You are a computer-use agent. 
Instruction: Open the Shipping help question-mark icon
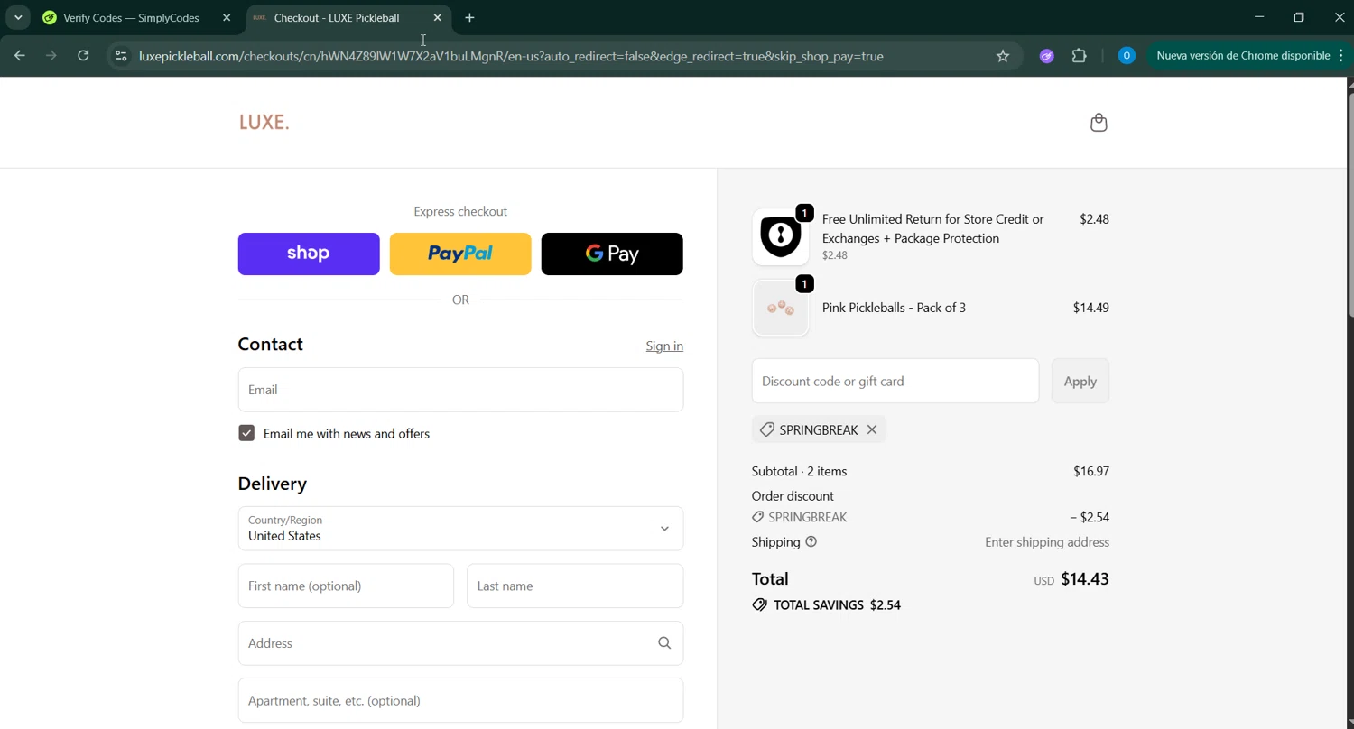point(811,542)
